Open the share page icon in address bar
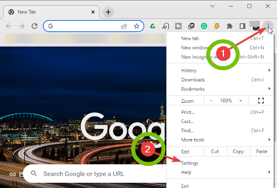Image resolution: width=277 pixels, height=188 pixels. pos(124,26)
